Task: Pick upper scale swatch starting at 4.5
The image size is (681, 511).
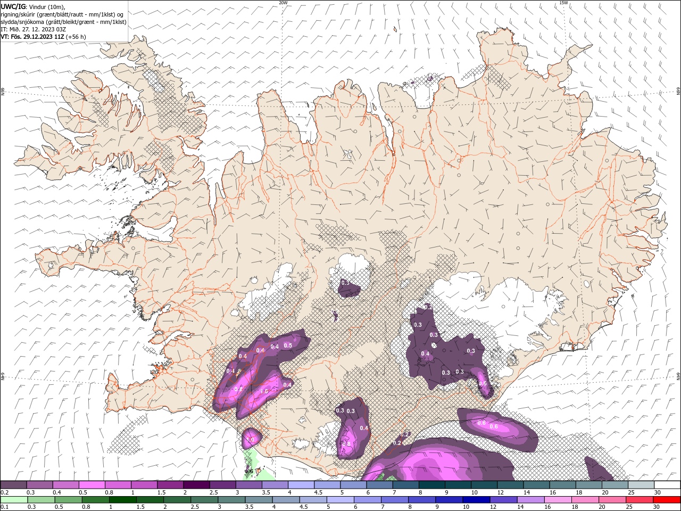Action: pyautogui.click(x=327, y=485)
